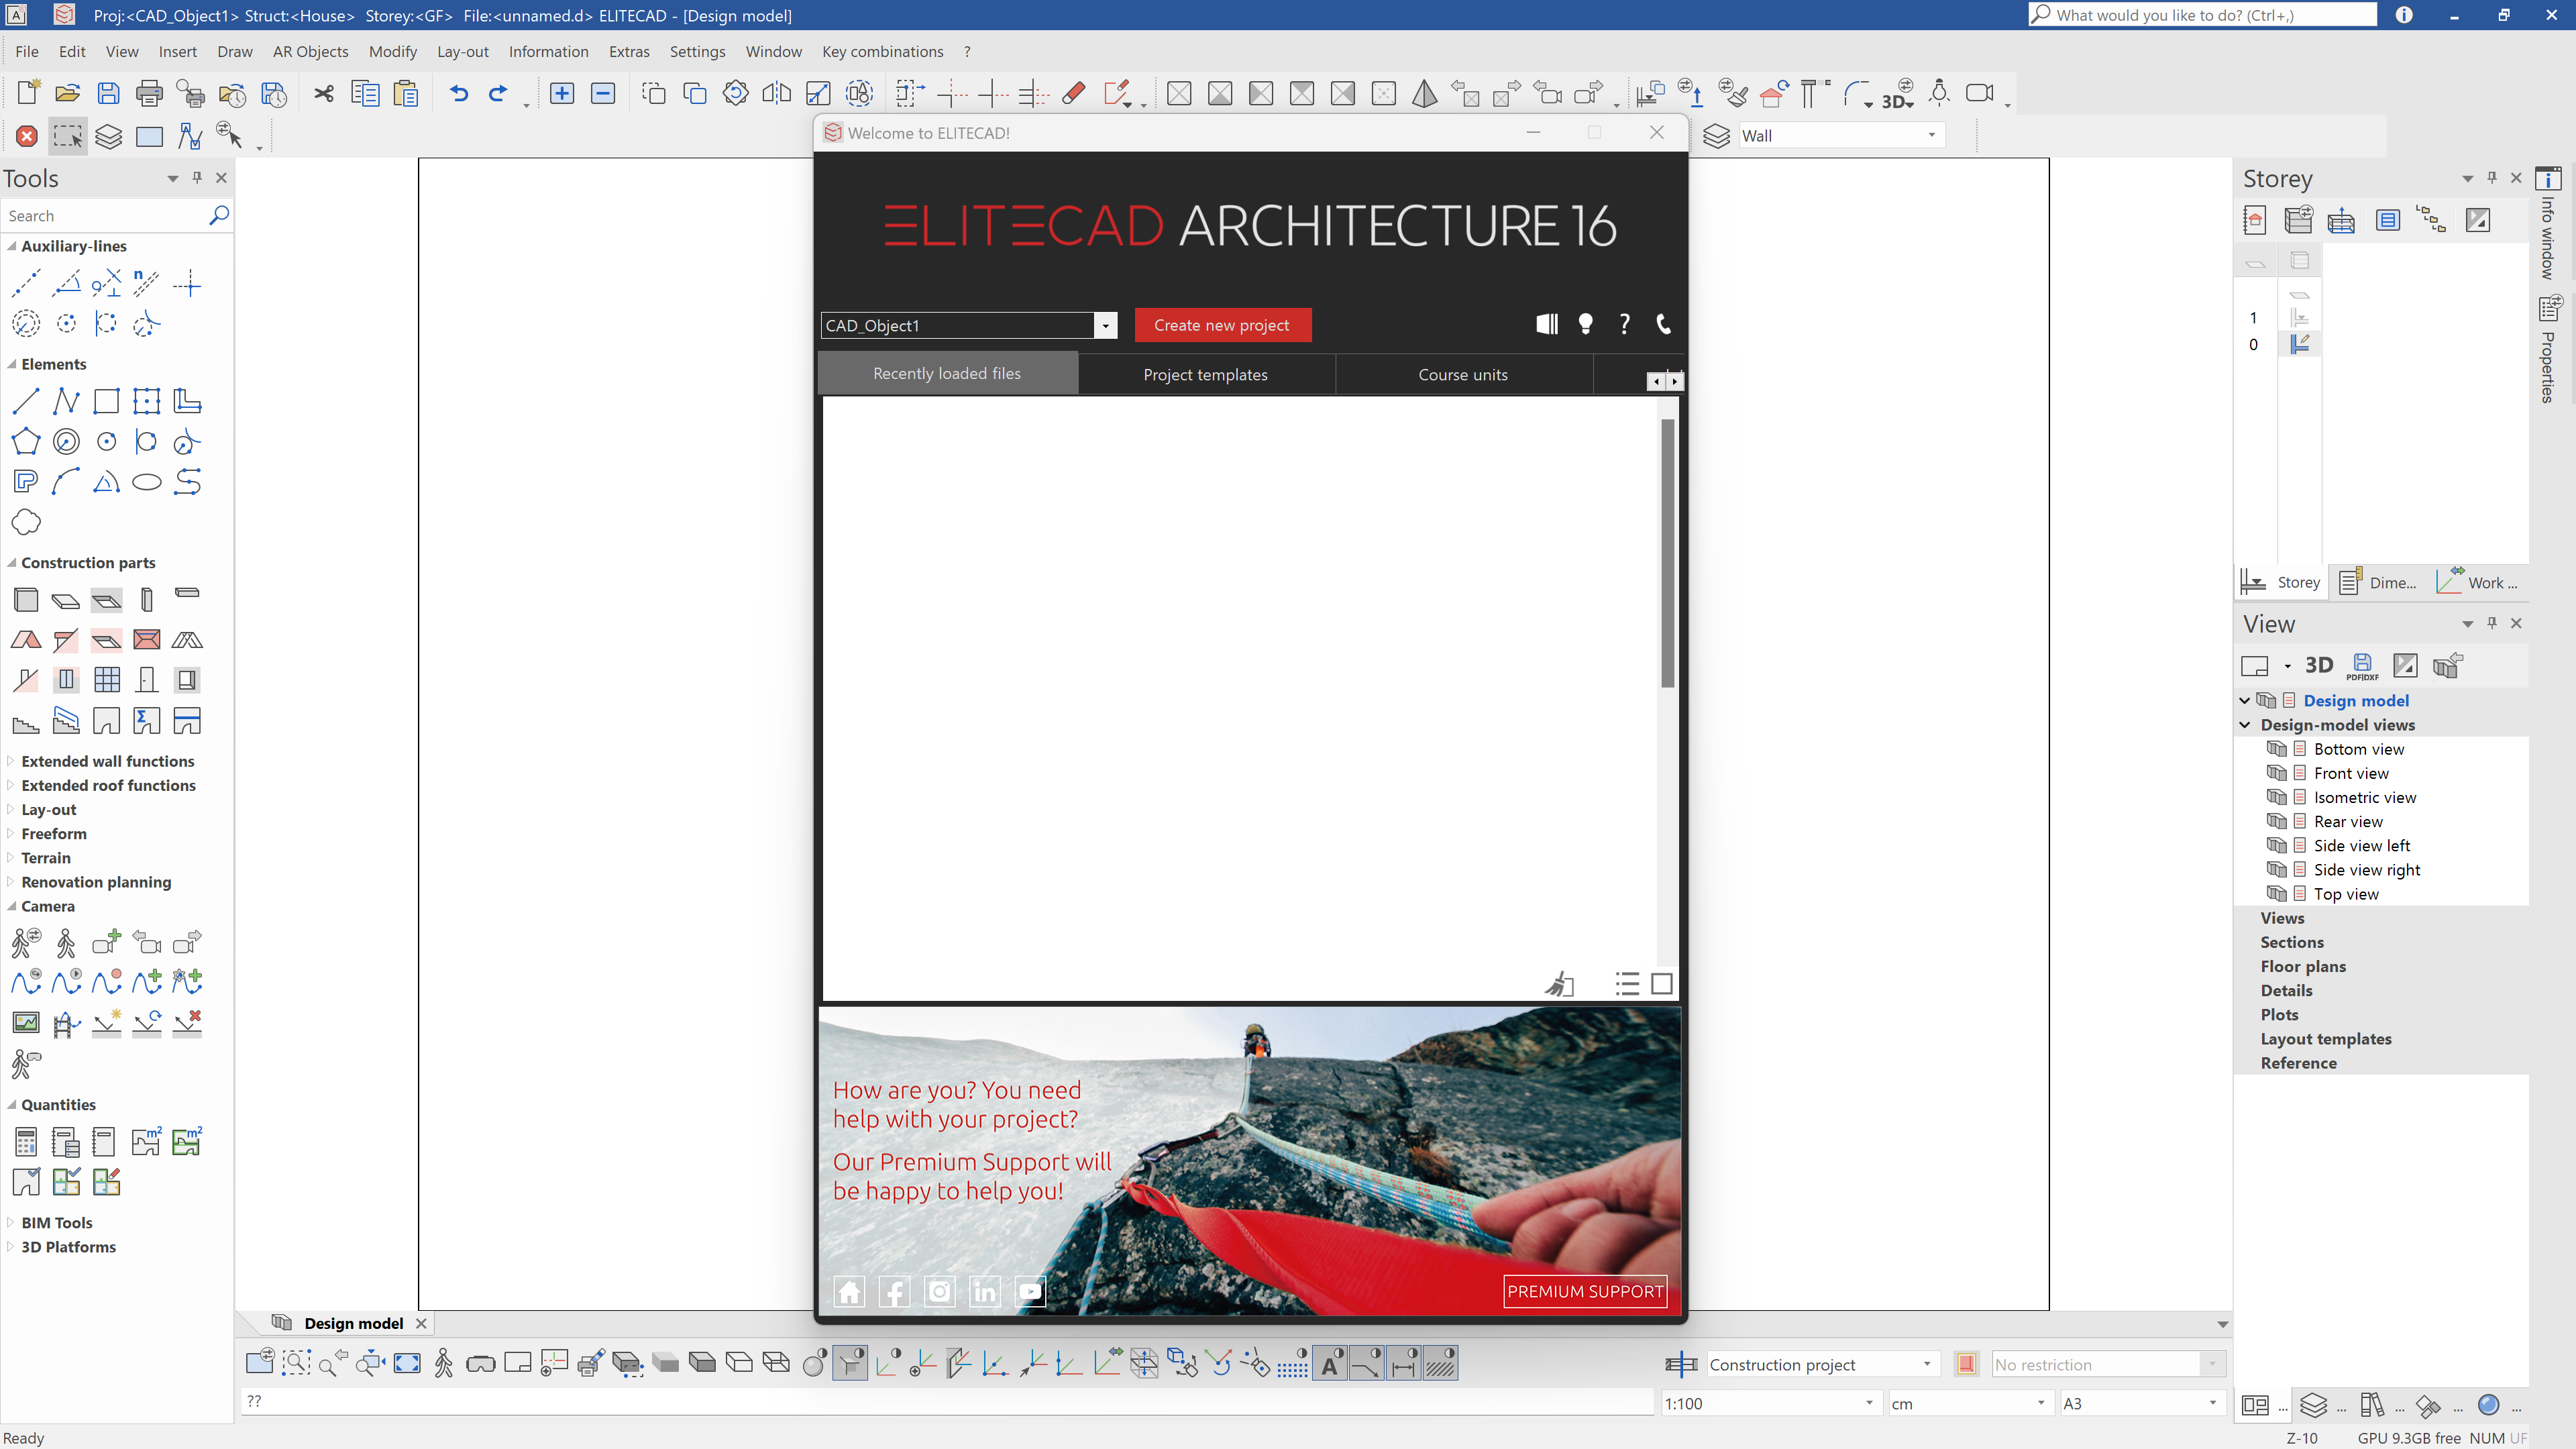Expand the BIM Tools group
Image resolution: width=2576 pixels, height=1449 pixels.
(x=11, y=1222)
